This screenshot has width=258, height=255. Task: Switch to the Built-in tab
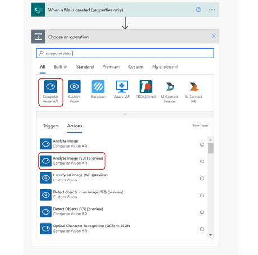point(61,67)
